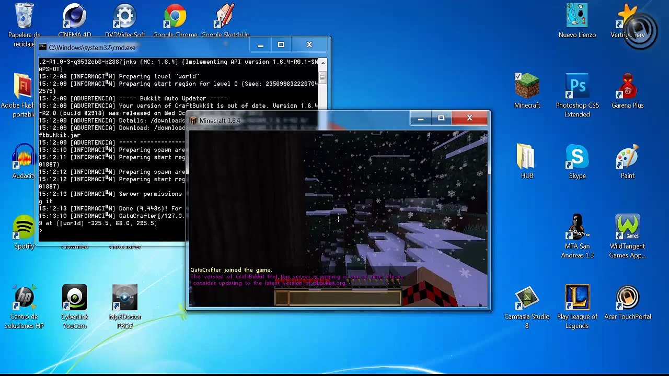Viewport: 669px width, 376px height.
Task: Select the DVDVideoSoft gear icon
Action: coord(124,16)
